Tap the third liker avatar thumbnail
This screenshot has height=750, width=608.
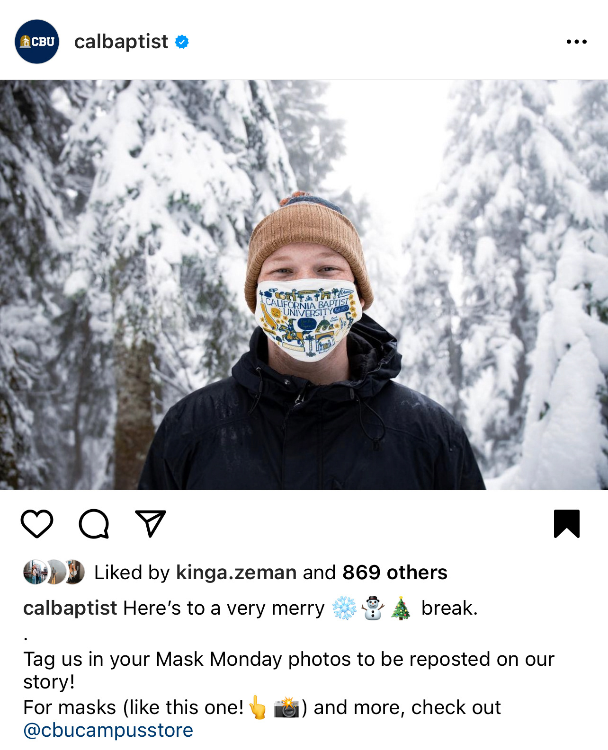click(75, 572)
